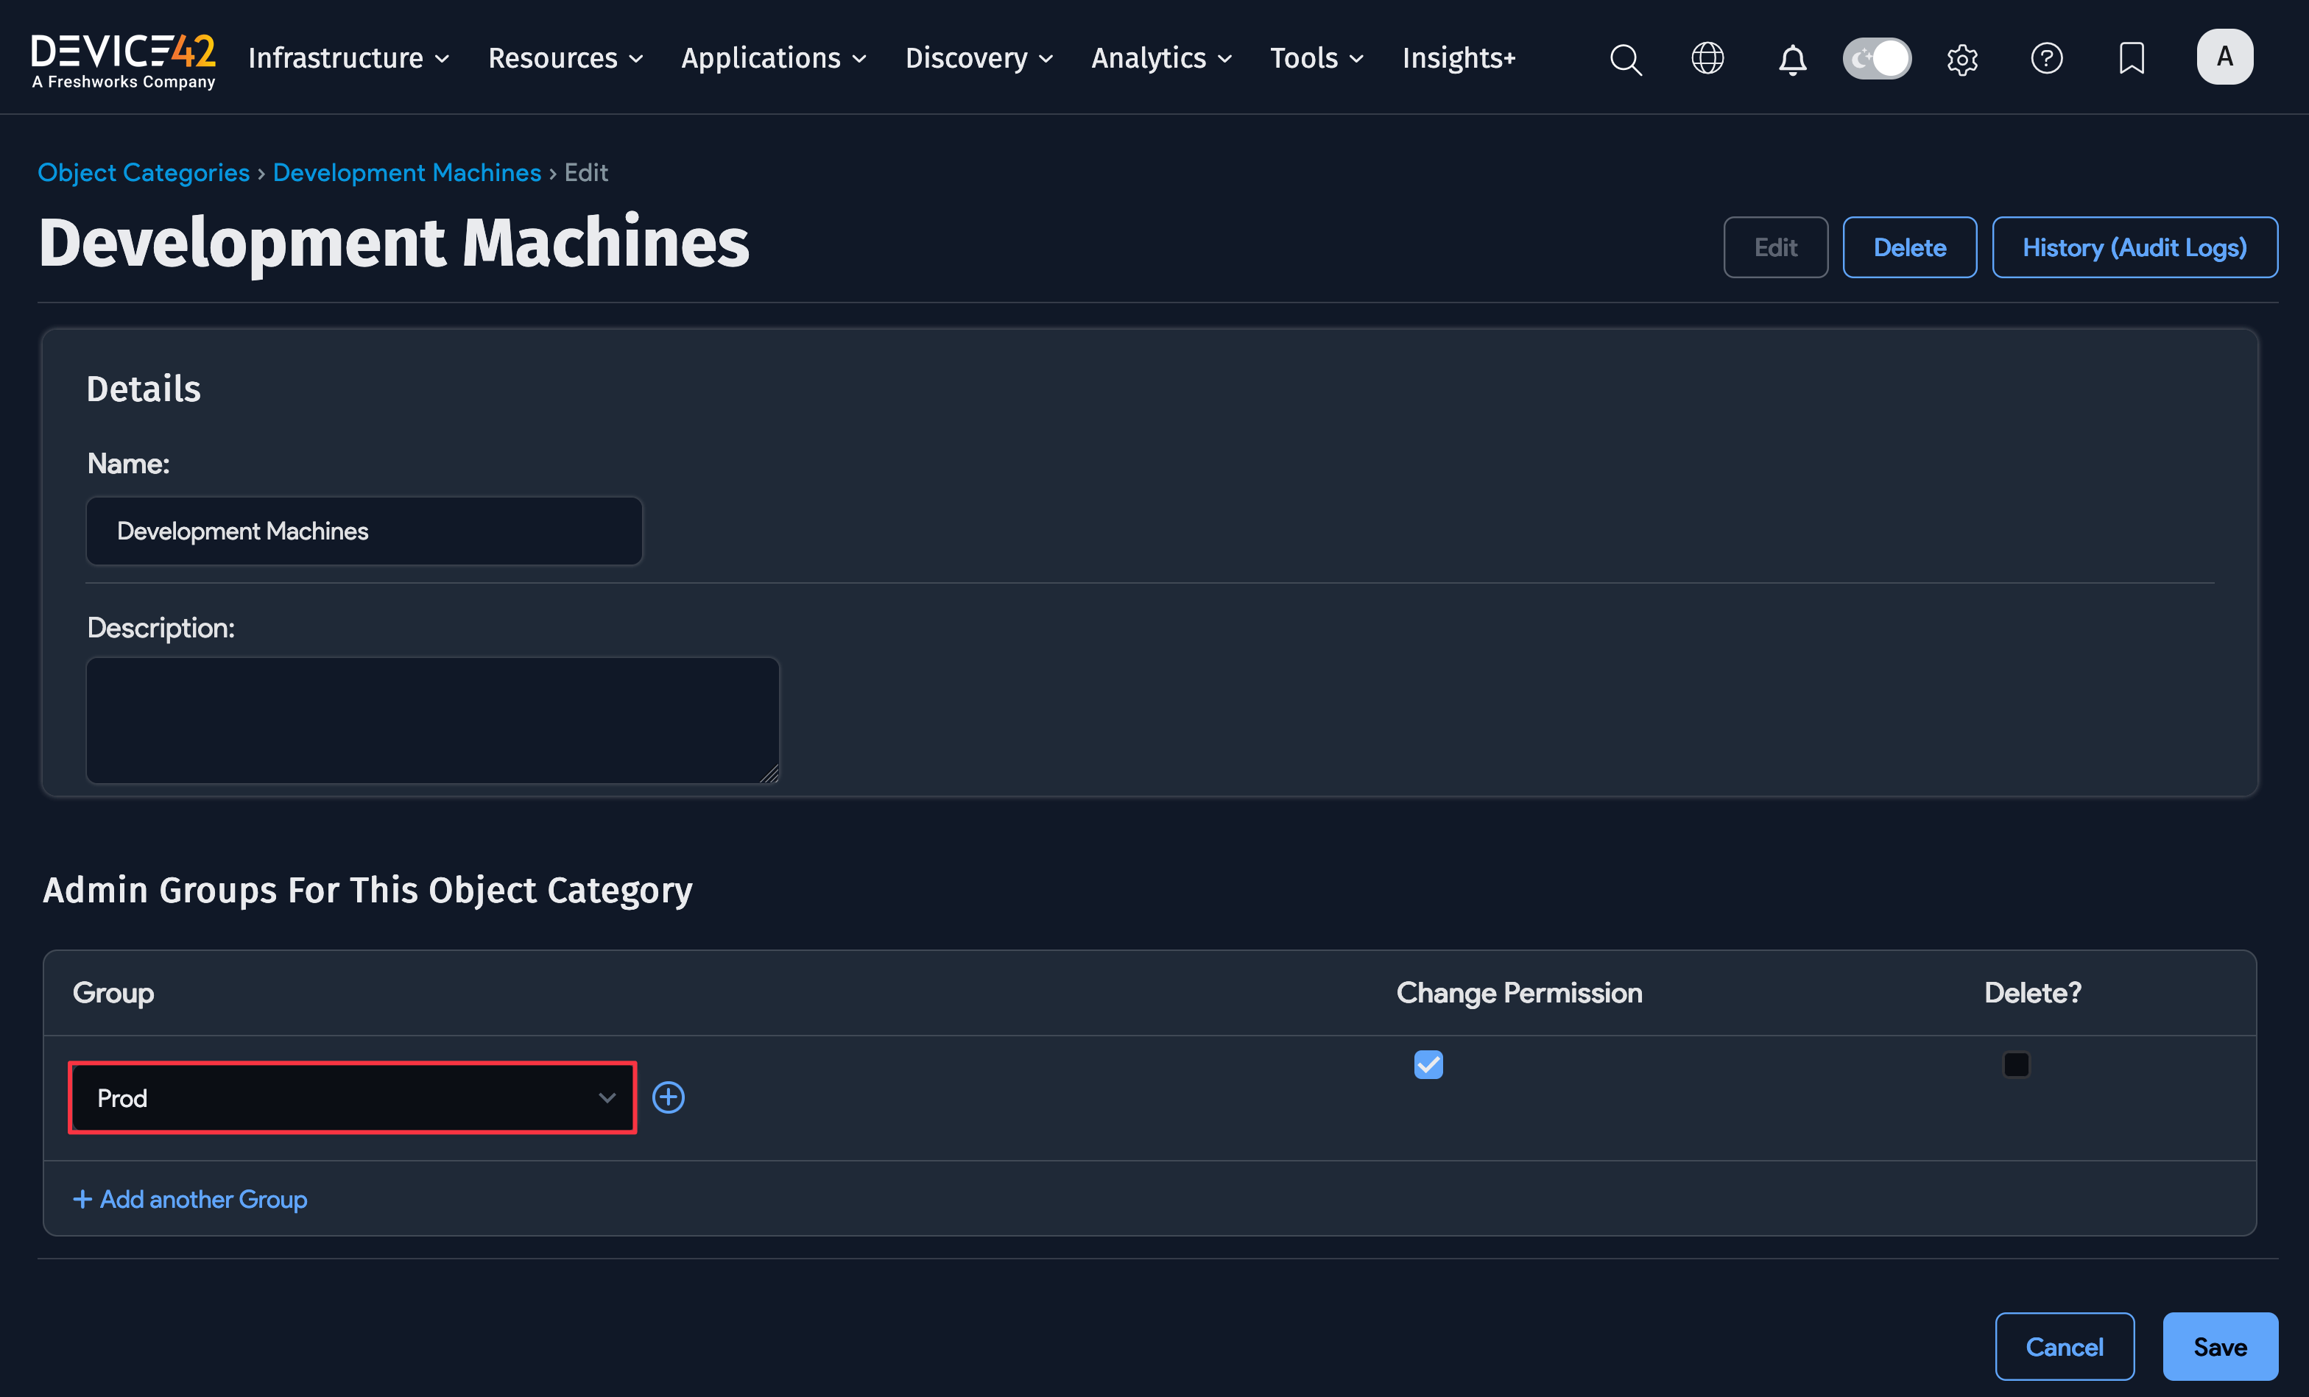Click the language globe icon
2309x1397 pixels.
[1707, 58]
